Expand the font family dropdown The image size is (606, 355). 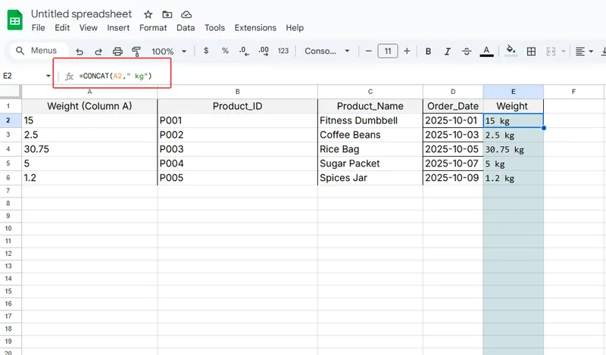pyautogui.click(x=327, y=51)
